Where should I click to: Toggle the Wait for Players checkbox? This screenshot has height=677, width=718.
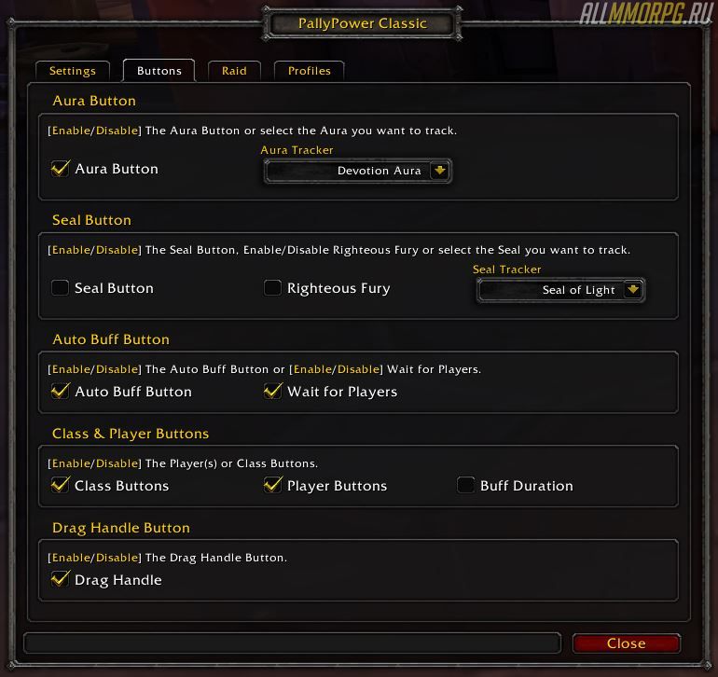pos(273,391)
